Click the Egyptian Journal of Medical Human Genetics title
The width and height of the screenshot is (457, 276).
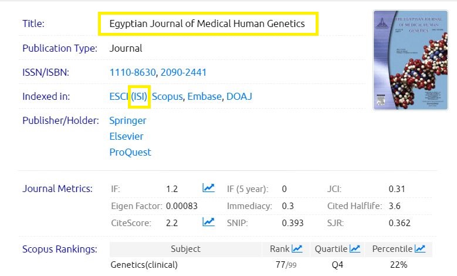[207, 24]
